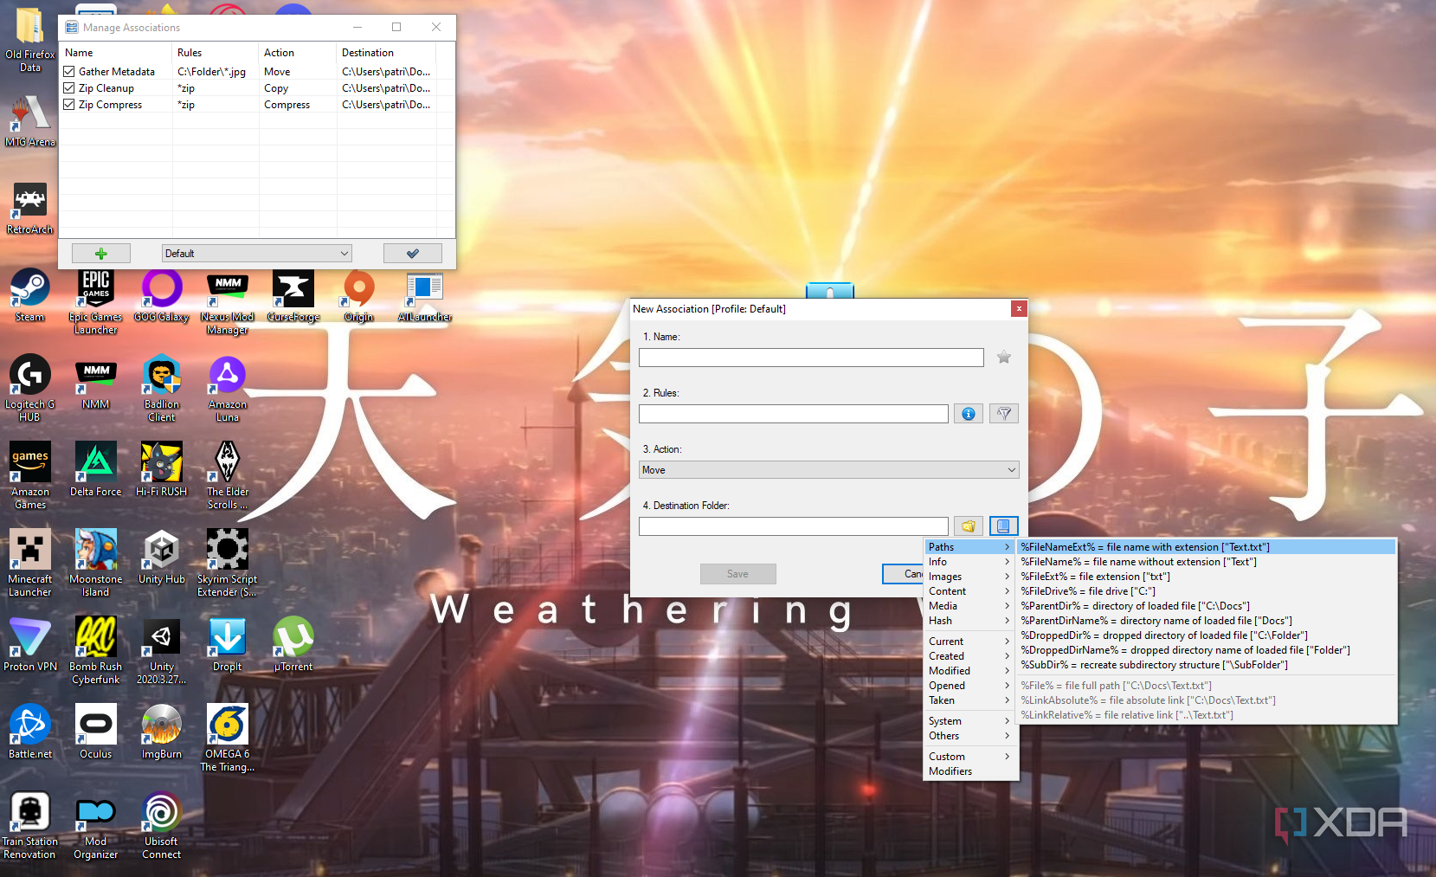Open Nexus Mod Manager shortcut
1436x877 pixels.
[x=228, y=301]
